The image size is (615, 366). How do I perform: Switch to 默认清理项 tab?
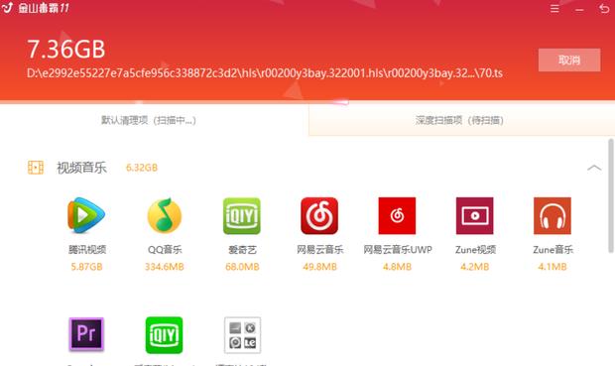149,120
